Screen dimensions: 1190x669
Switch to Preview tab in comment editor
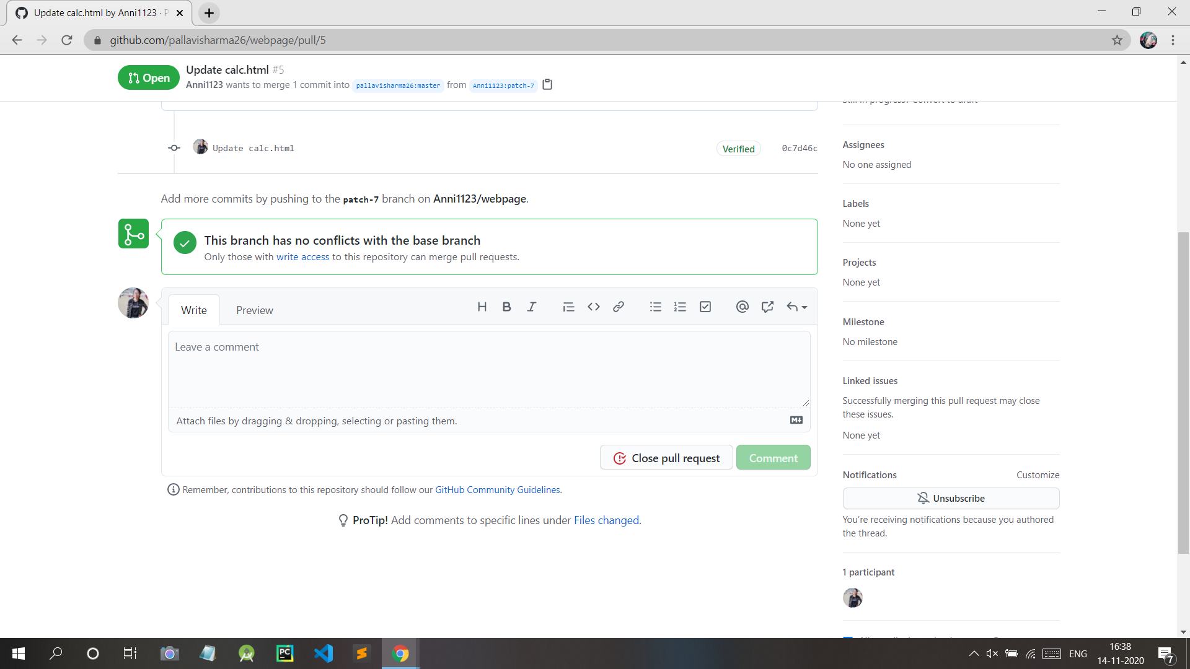click(255, 310)
